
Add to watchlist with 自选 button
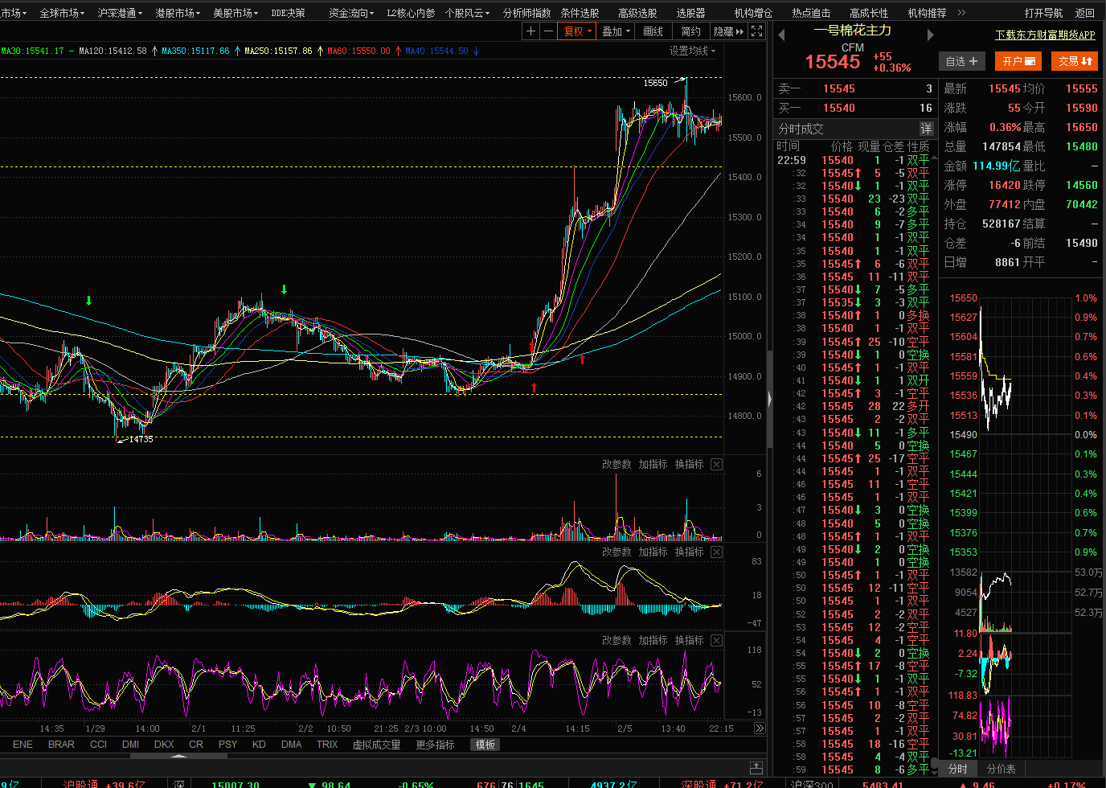click(x=961, y=61)
